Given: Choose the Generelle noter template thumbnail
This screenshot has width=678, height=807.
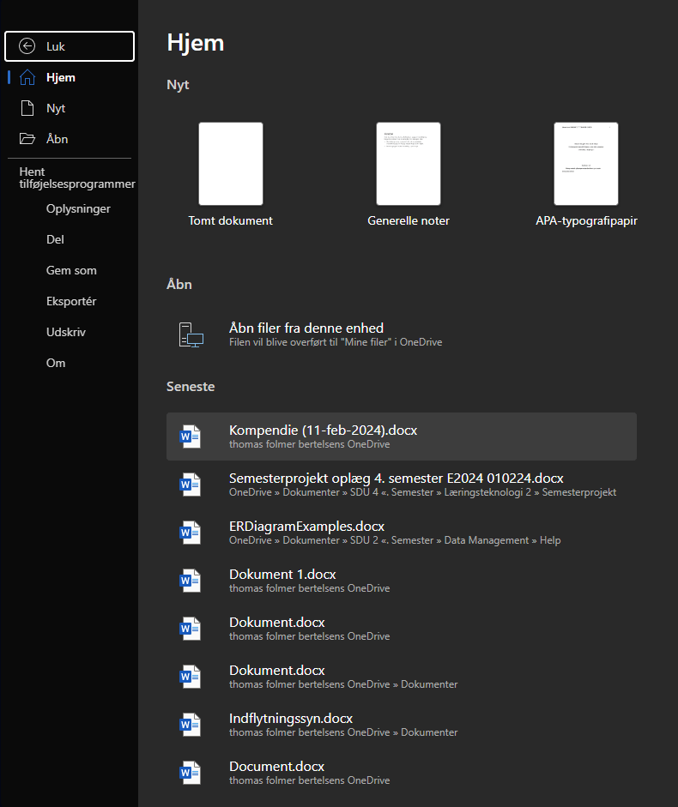Looking at the screenshot, I should [409, 164].
